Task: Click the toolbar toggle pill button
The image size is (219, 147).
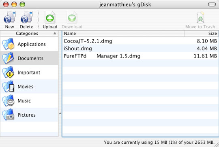Action: (x=212, y=4)
